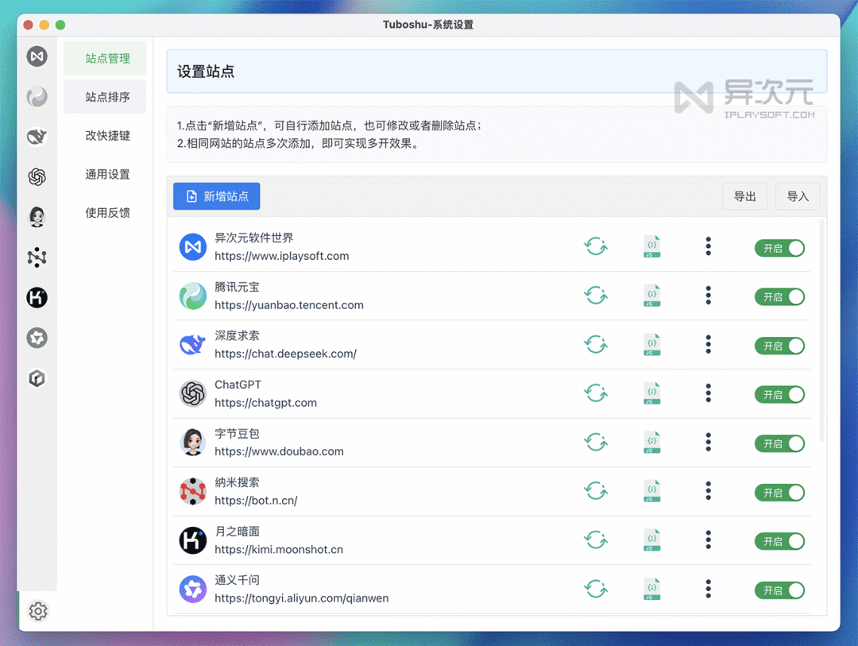Select 腾讯元宝 in the left sidebar
This screenshot has height=646, width=858.
click(x=37, y=96)
